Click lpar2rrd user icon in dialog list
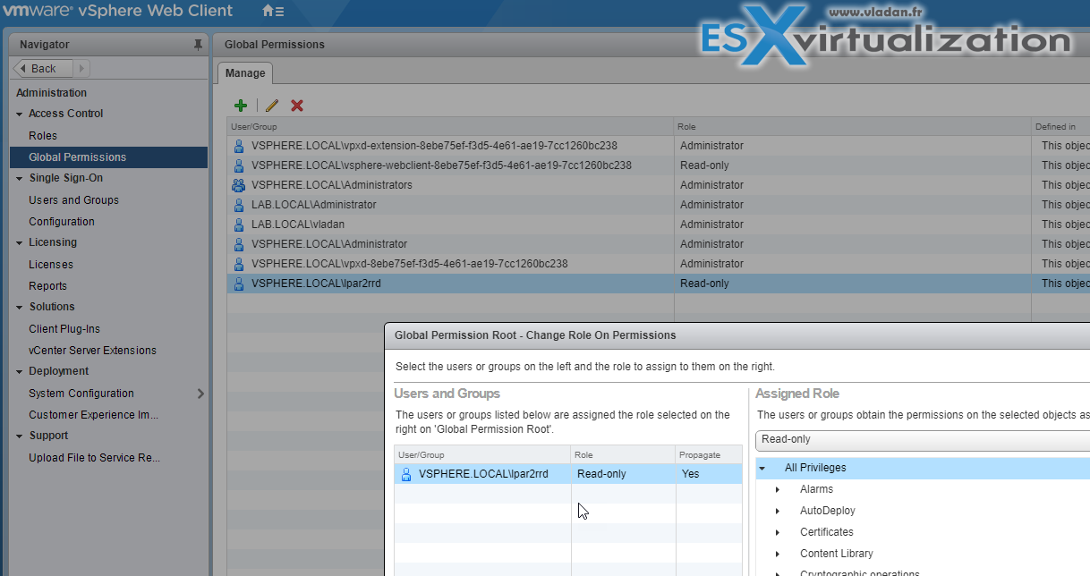1090x576 pixels. click(x=406, y=474)
